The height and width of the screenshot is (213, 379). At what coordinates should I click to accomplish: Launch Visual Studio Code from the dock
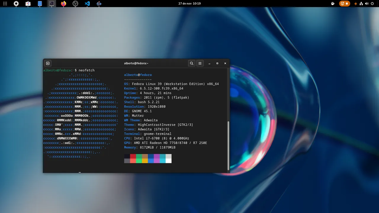tap(87, 4)
